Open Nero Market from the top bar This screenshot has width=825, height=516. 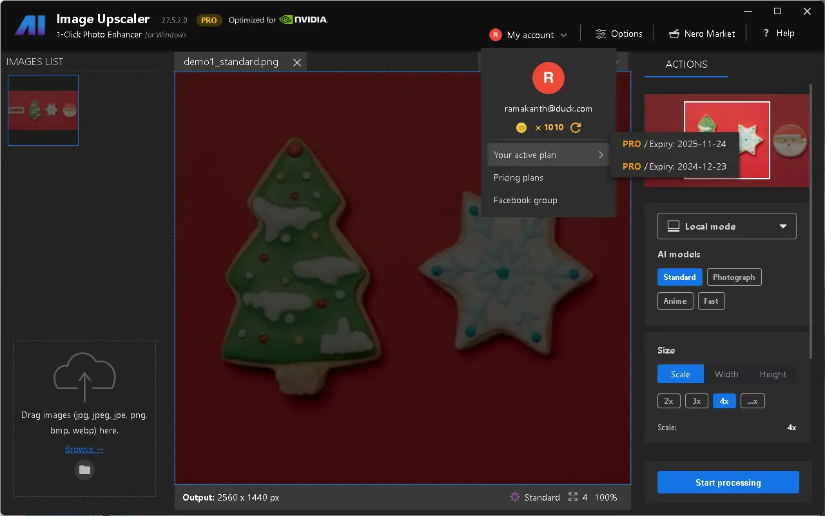click(701, 34)
